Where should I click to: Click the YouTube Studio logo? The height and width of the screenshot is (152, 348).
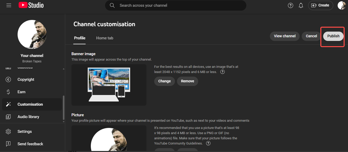[31, 5]
